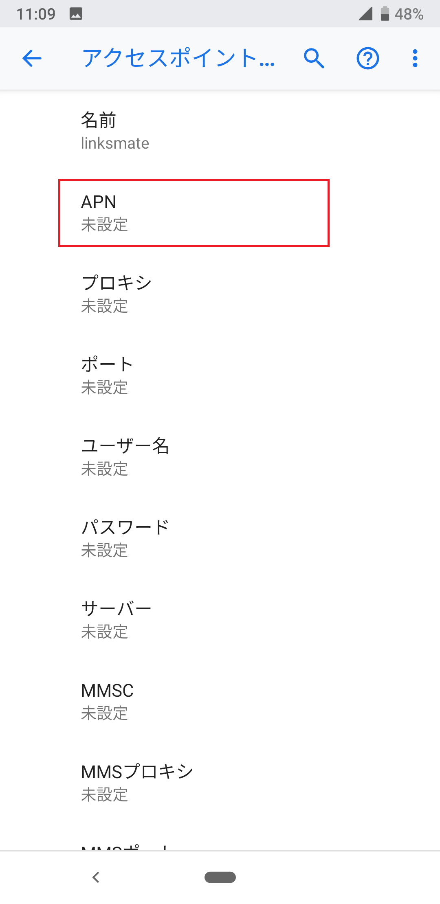
Task: Open the MMSC setting
Action: (x=194, y=700)
